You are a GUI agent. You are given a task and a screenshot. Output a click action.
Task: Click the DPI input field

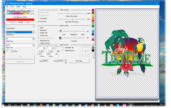point(45,61)
